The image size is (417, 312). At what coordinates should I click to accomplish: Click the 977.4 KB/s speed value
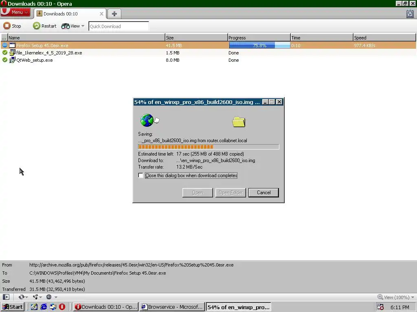coord(364,45)
